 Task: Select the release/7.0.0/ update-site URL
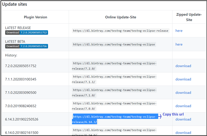click(114, 106)
